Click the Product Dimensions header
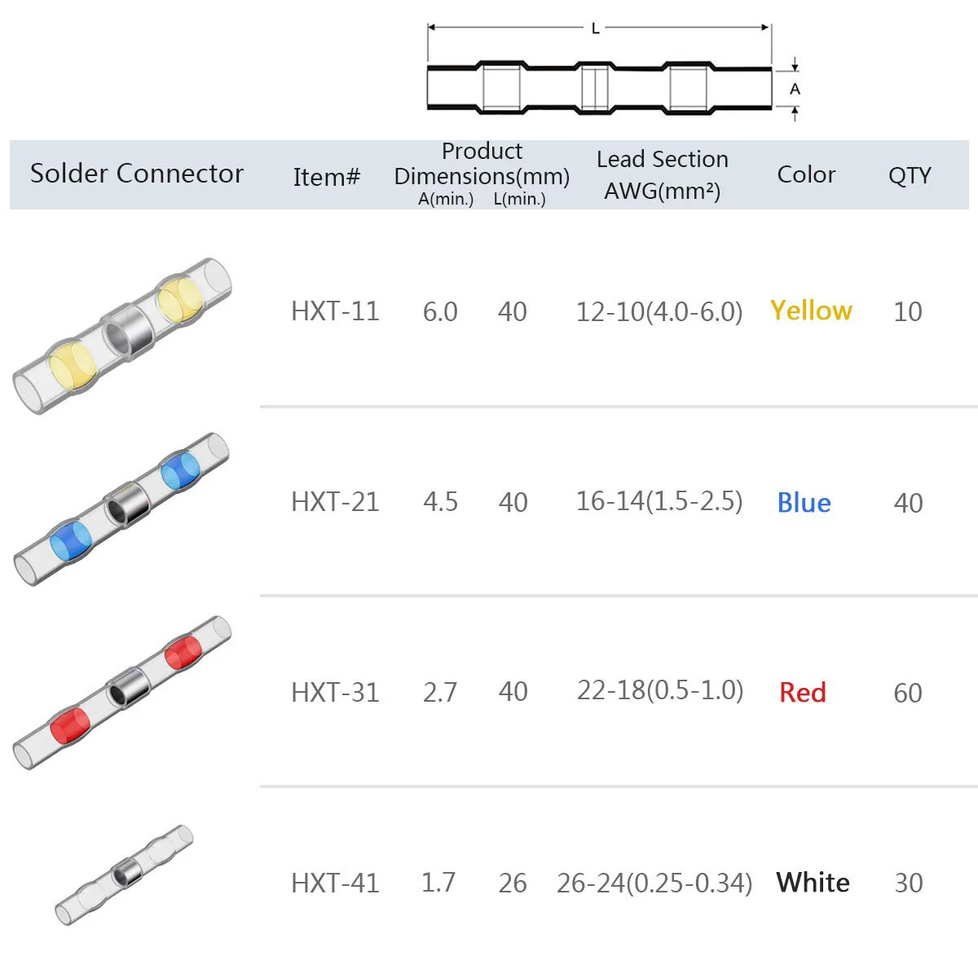The image size is (978, 978). 482,174
